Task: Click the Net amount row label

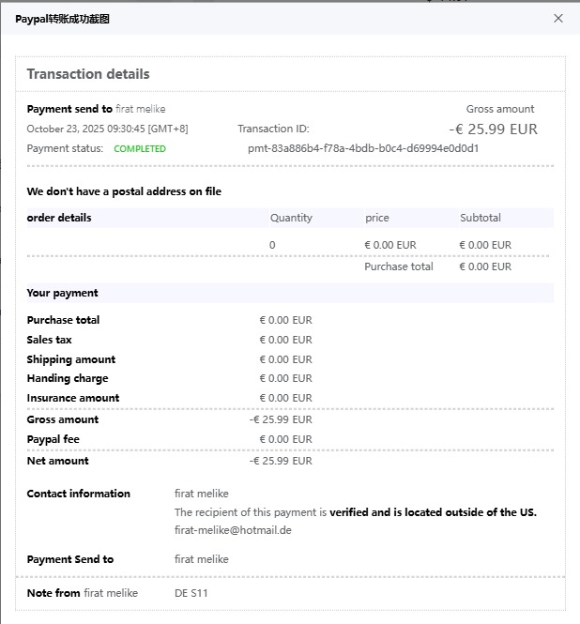Action: pos(58,461)
